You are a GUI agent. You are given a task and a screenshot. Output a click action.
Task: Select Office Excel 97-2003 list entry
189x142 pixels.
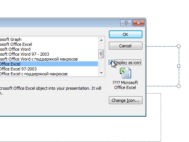point(49,69)
